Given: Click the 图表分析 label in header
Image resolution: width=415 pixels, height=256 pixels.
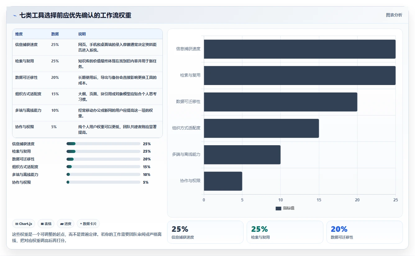Looking at the screenshot, I should (x=394, y=15).
